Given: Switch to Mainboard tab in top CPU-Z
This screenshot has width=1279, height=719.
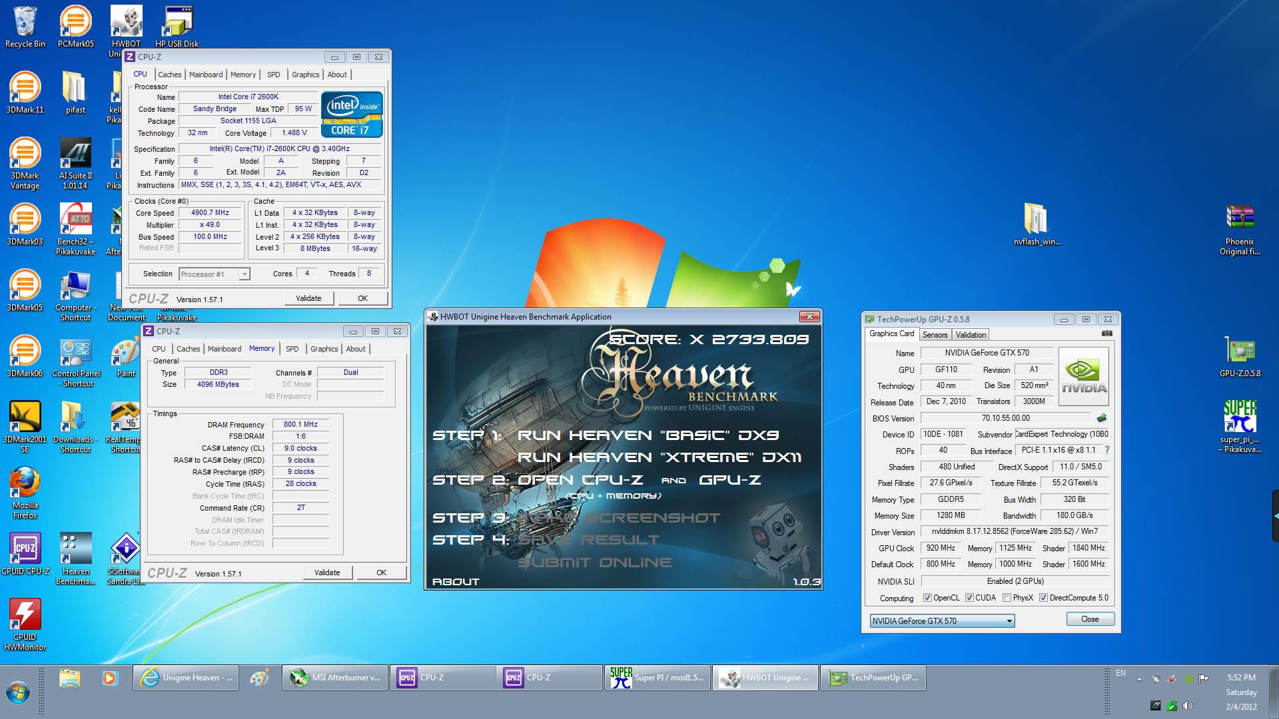Looking at the screenshot, I should coord(206,75).
